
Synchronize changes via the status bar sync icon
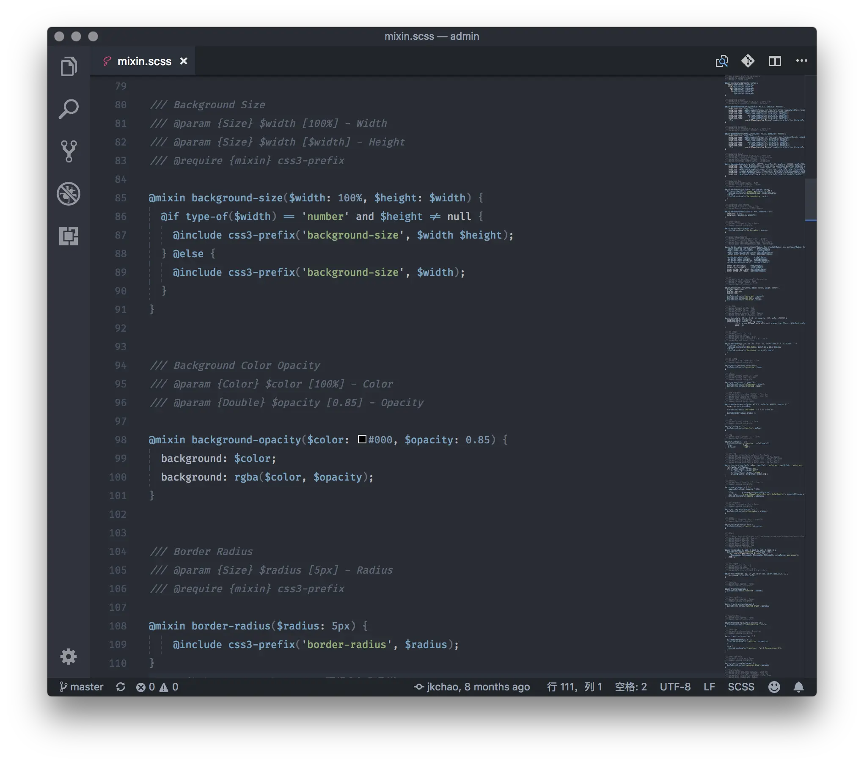(x=121, y=687)
